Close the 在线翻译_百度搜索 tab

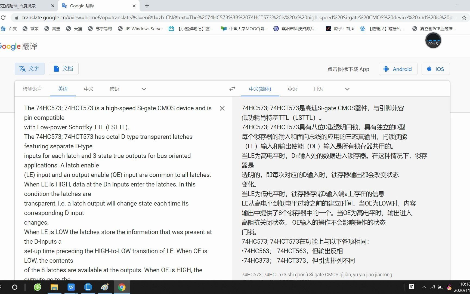(53, 6)
